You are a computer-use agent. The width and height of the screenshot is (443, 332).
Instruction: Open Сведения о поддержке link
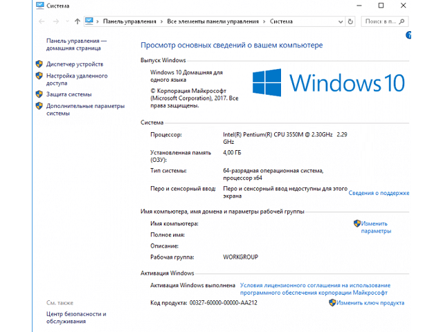(379, 193)
